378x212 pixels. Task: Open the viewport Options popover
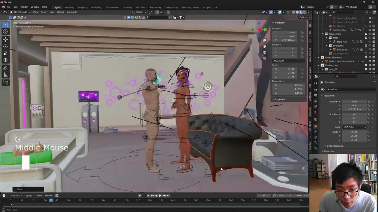tap(304, 17)
